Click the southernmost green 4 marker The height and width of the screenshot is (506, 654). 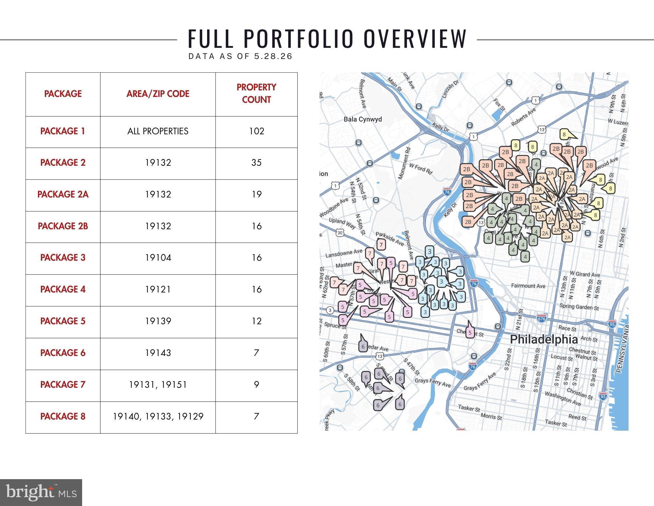point(525,257)
